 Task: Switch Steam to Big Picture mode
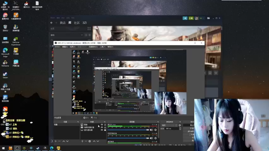tap(208, 18)
